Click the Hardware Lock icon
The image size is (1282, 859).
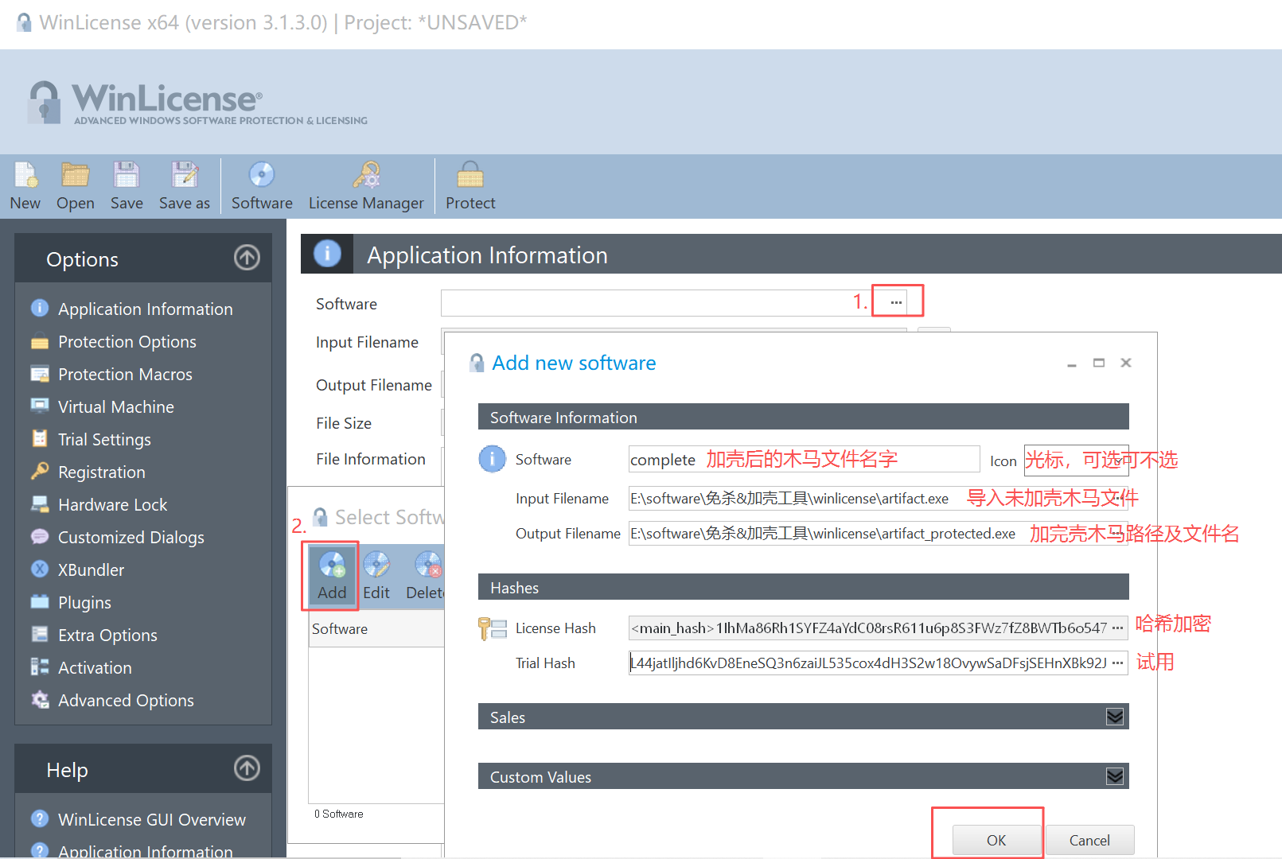[40, 503]
